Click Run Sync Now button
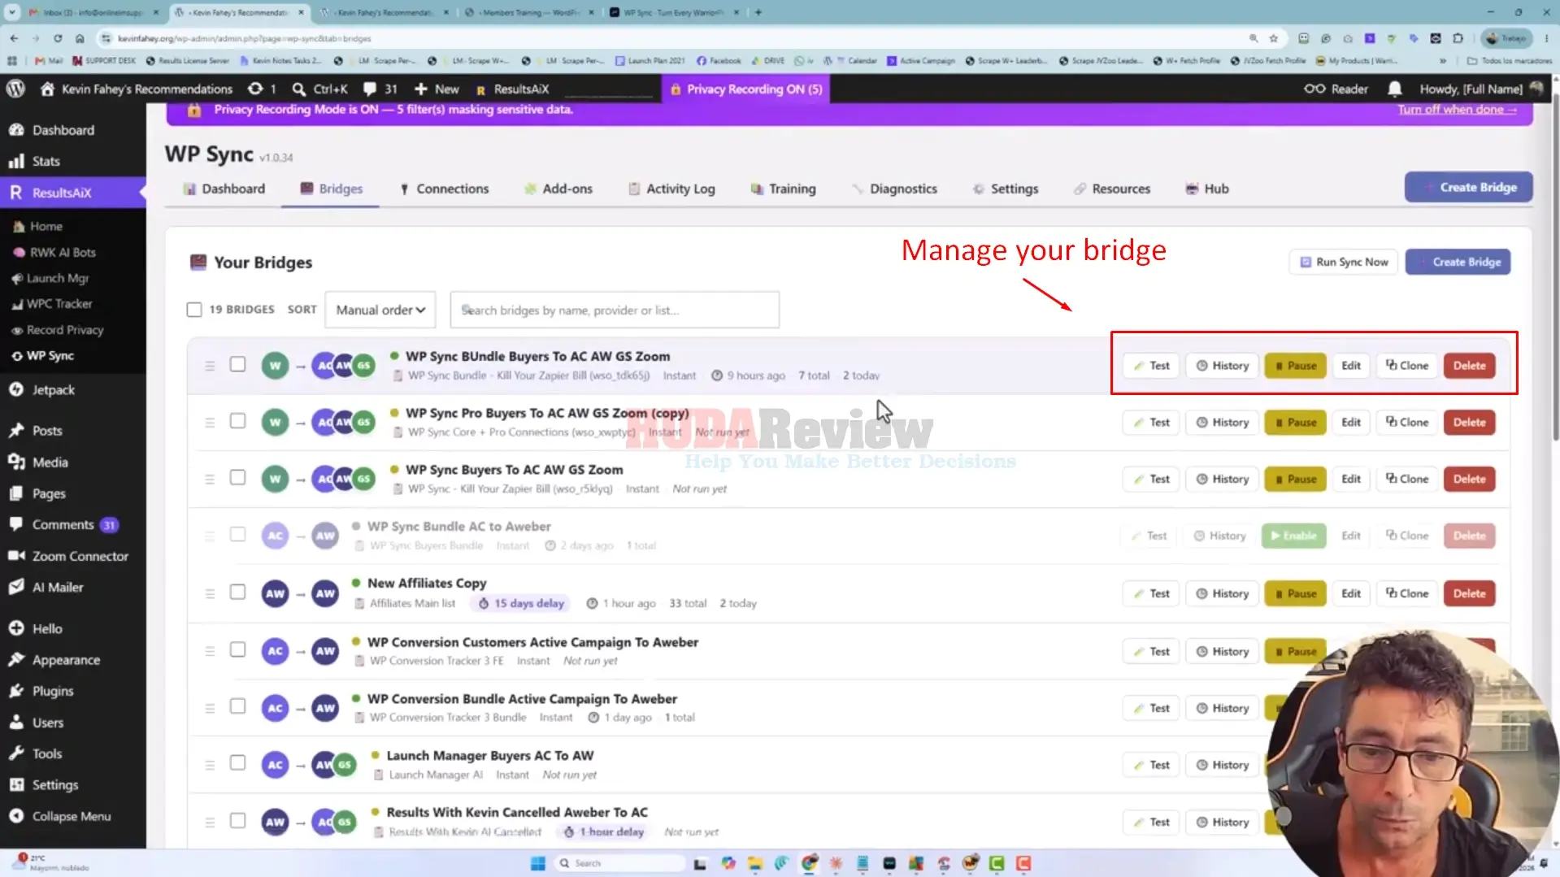Screen dimensions: 1560x877 click(x=1344, y=262)
